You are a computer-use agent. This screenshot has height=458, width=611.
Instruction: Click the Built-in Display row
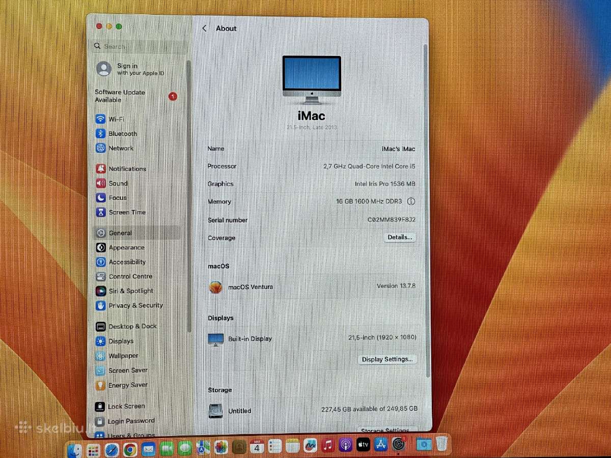pyautogui.click(x=312, y=338)
